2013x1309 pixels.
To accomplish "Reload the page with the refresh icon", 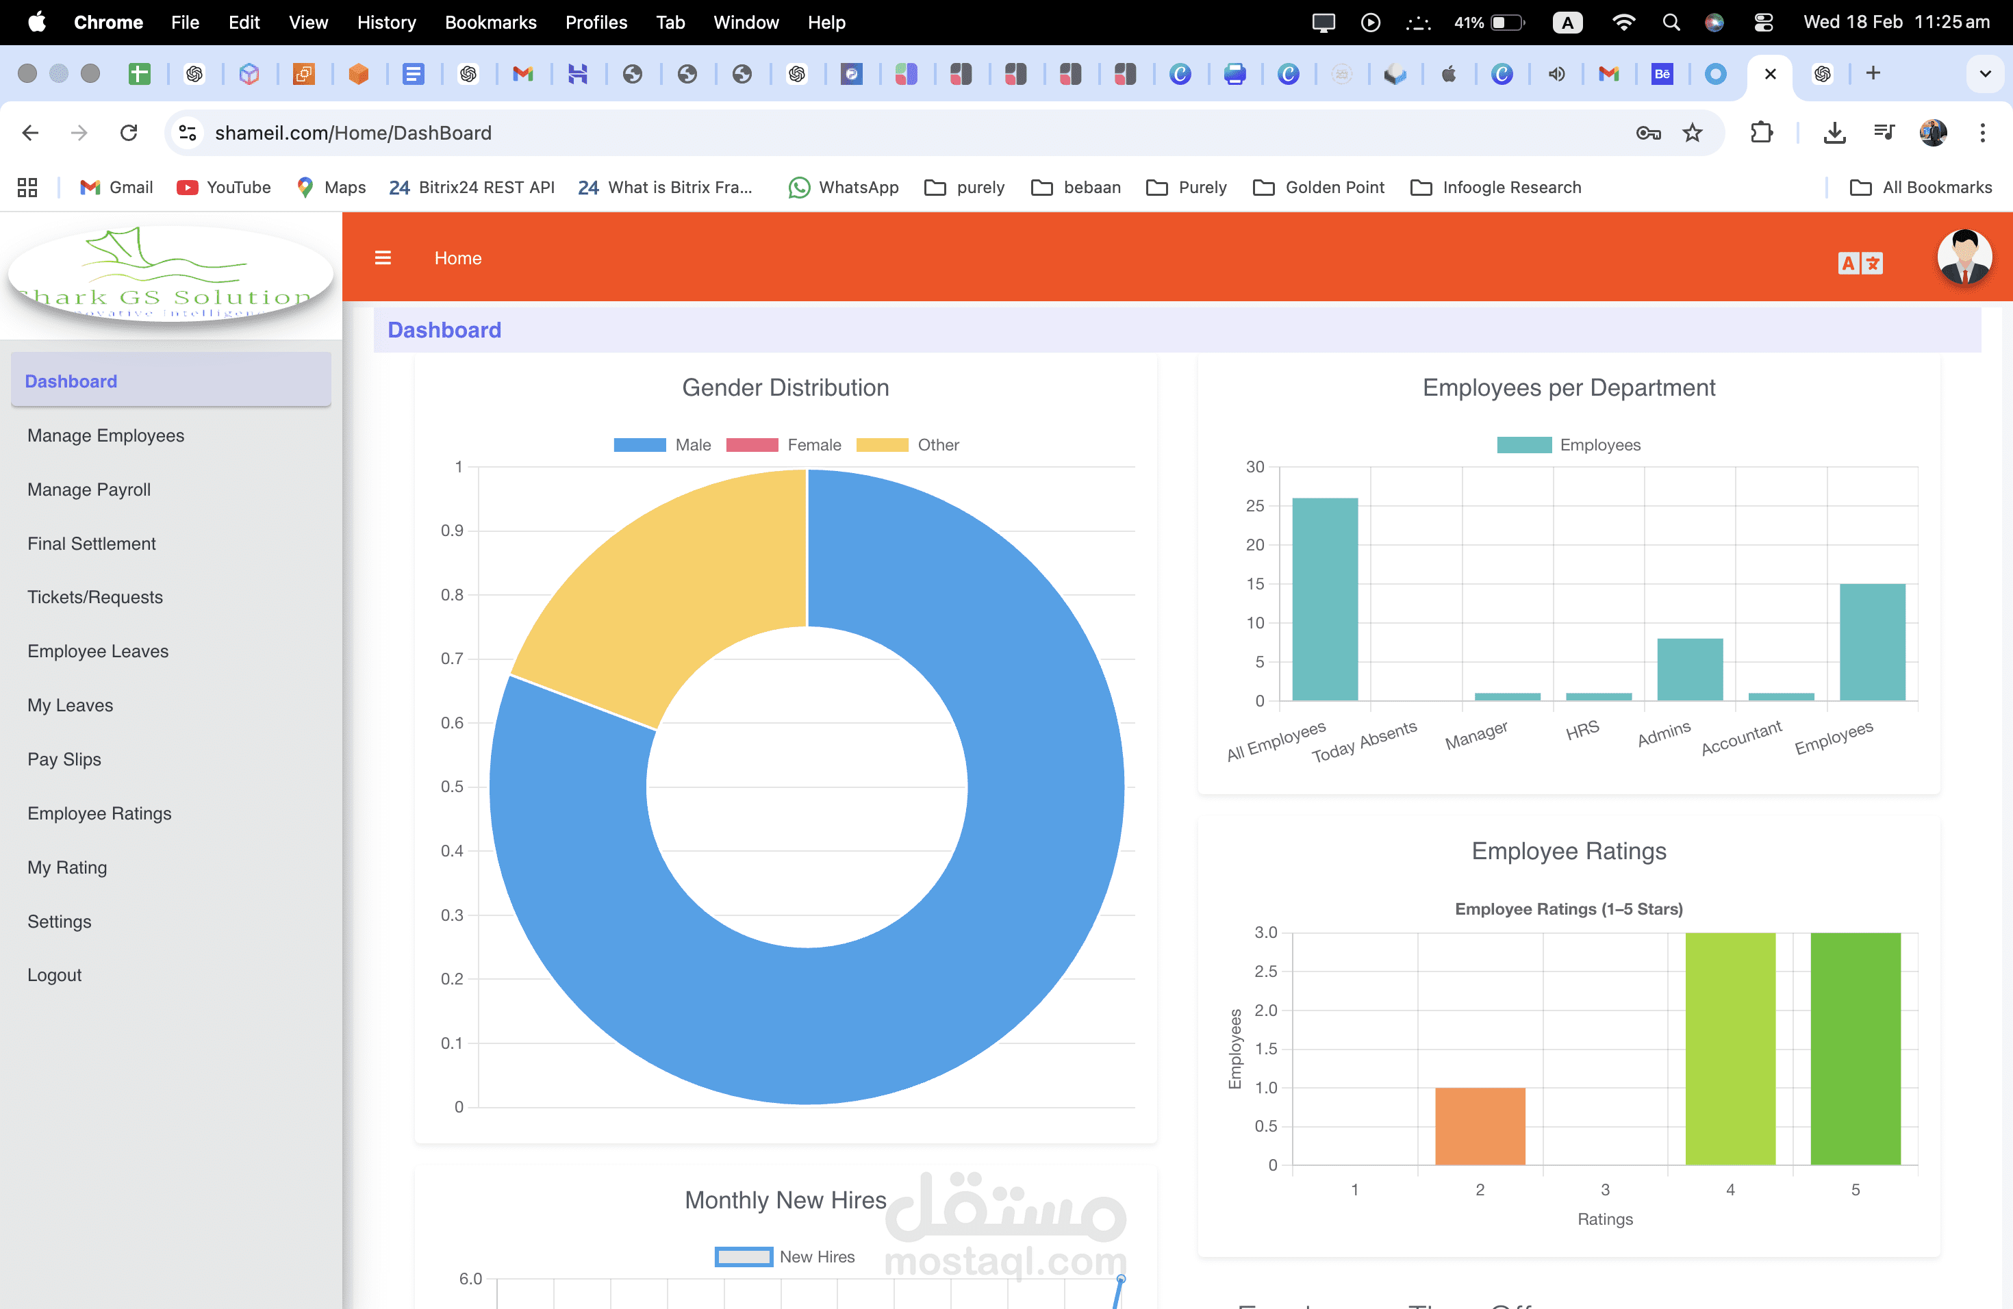I will [129, 133].
